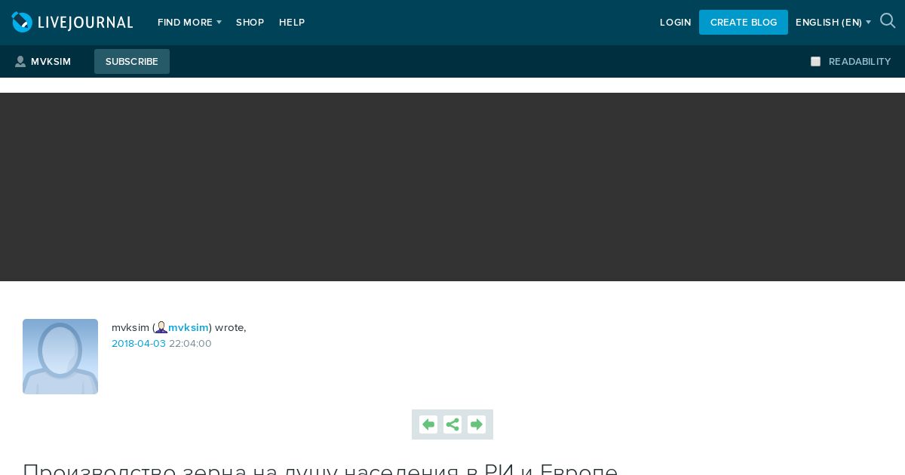905x475 pixels.
Task: Open the Help menu item
Action: [292, 23]
